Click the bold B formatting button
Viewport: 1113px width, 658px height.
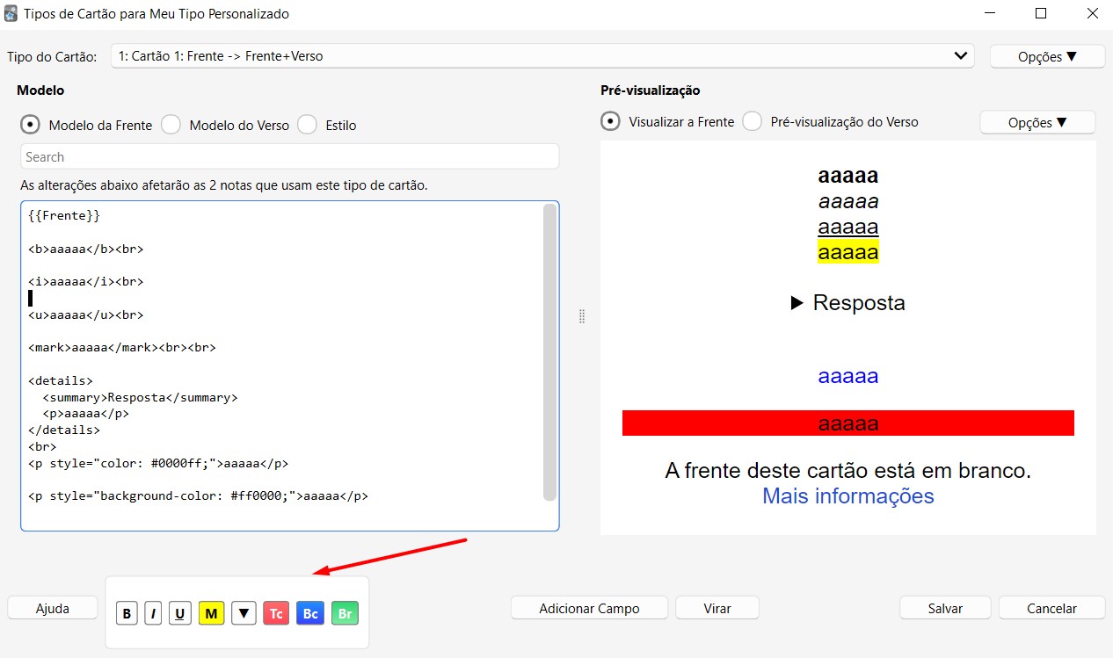point(127,613)
